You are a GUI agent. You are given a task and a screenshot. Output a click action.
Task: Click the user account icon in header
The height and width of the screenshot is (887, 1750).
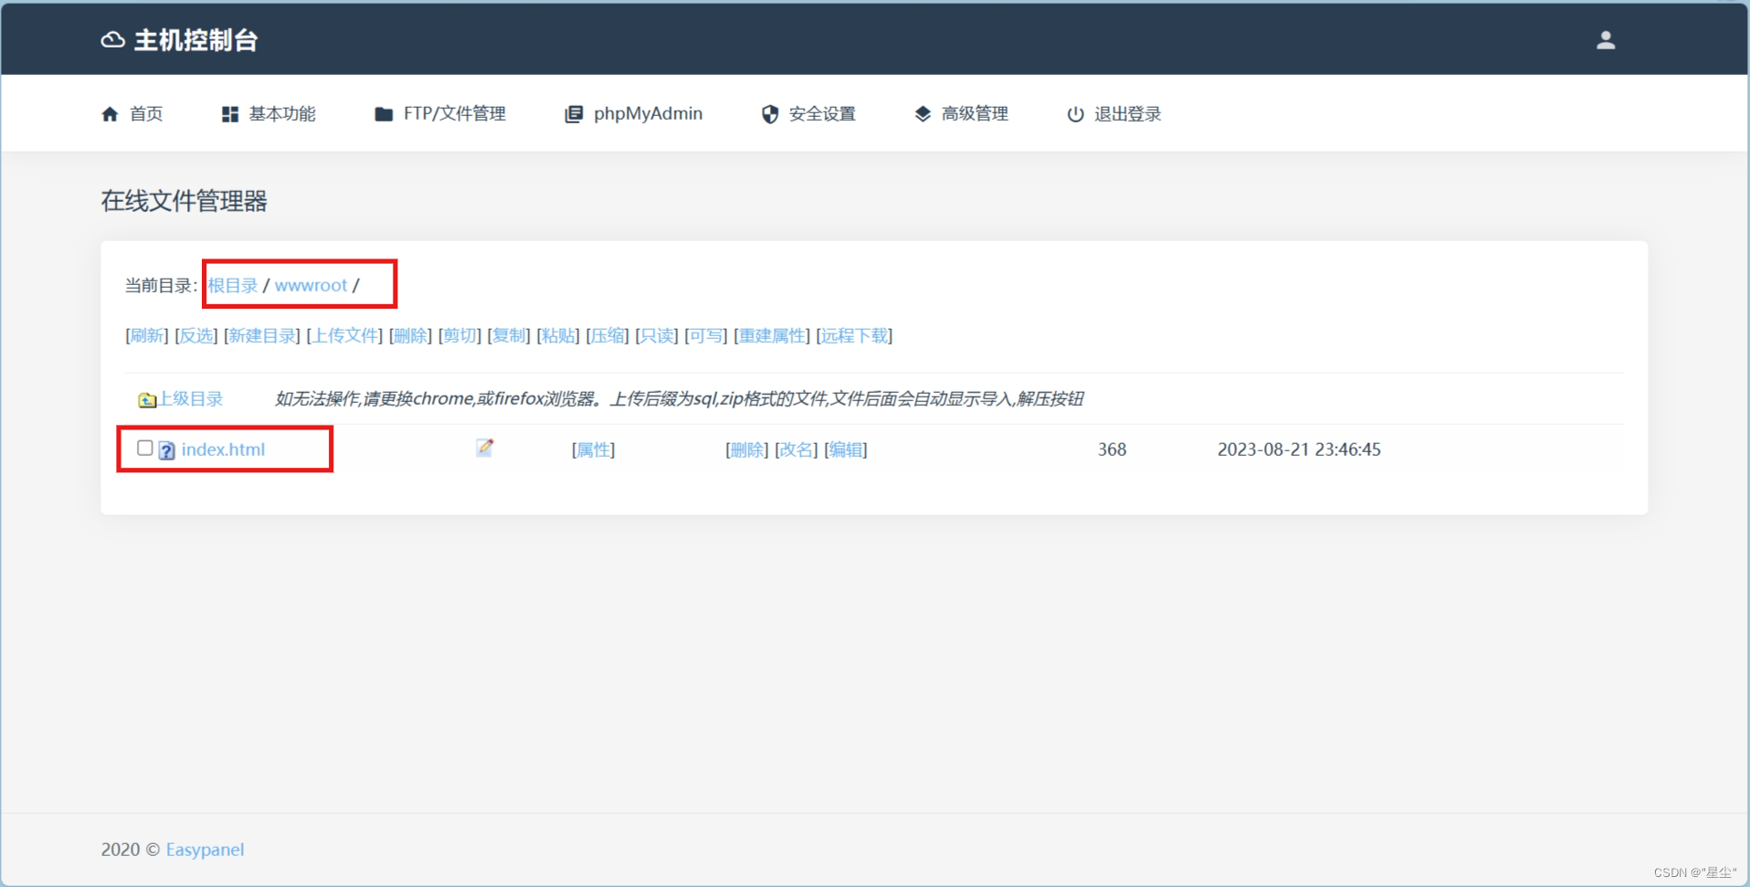(x=1605, y=40)
